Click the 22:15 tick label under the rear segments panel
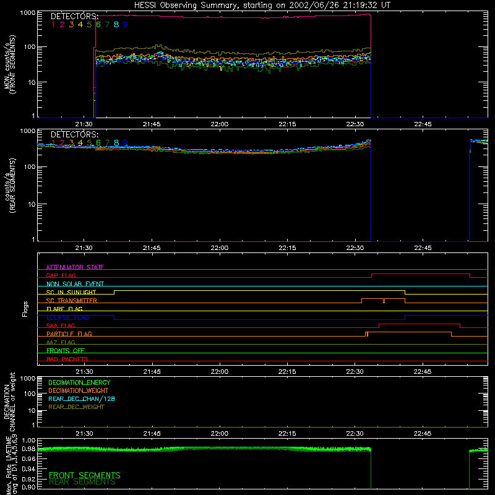Screen dimensions: 495x495 tap(287, 248)
